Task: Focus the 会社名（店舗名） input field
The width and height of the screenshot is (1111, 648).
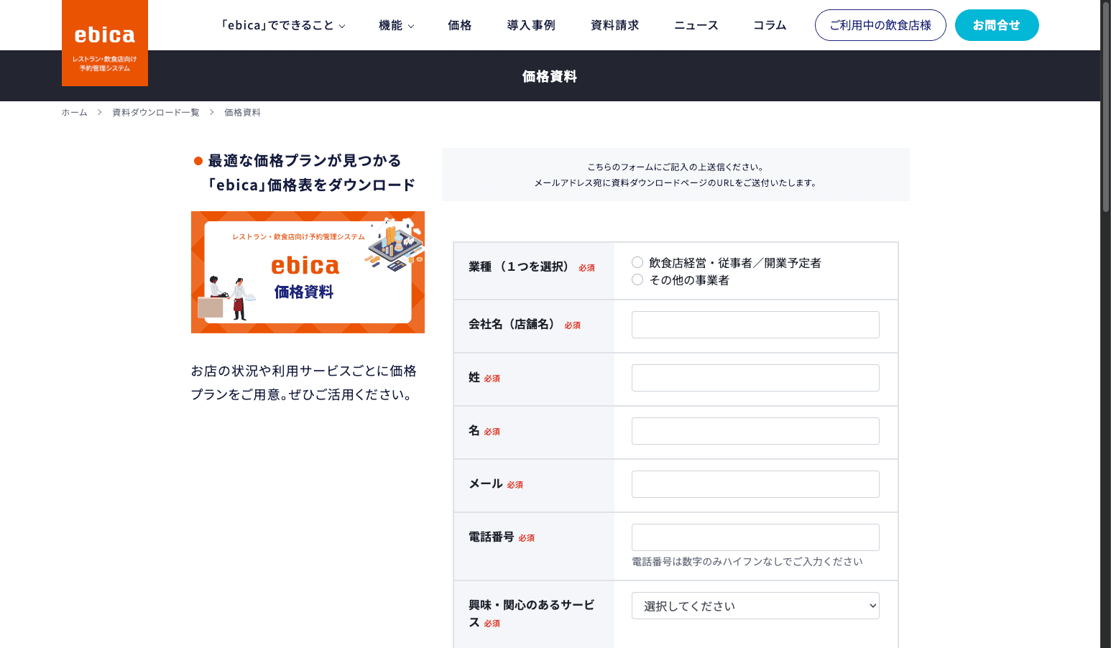Action: (755, 325)
